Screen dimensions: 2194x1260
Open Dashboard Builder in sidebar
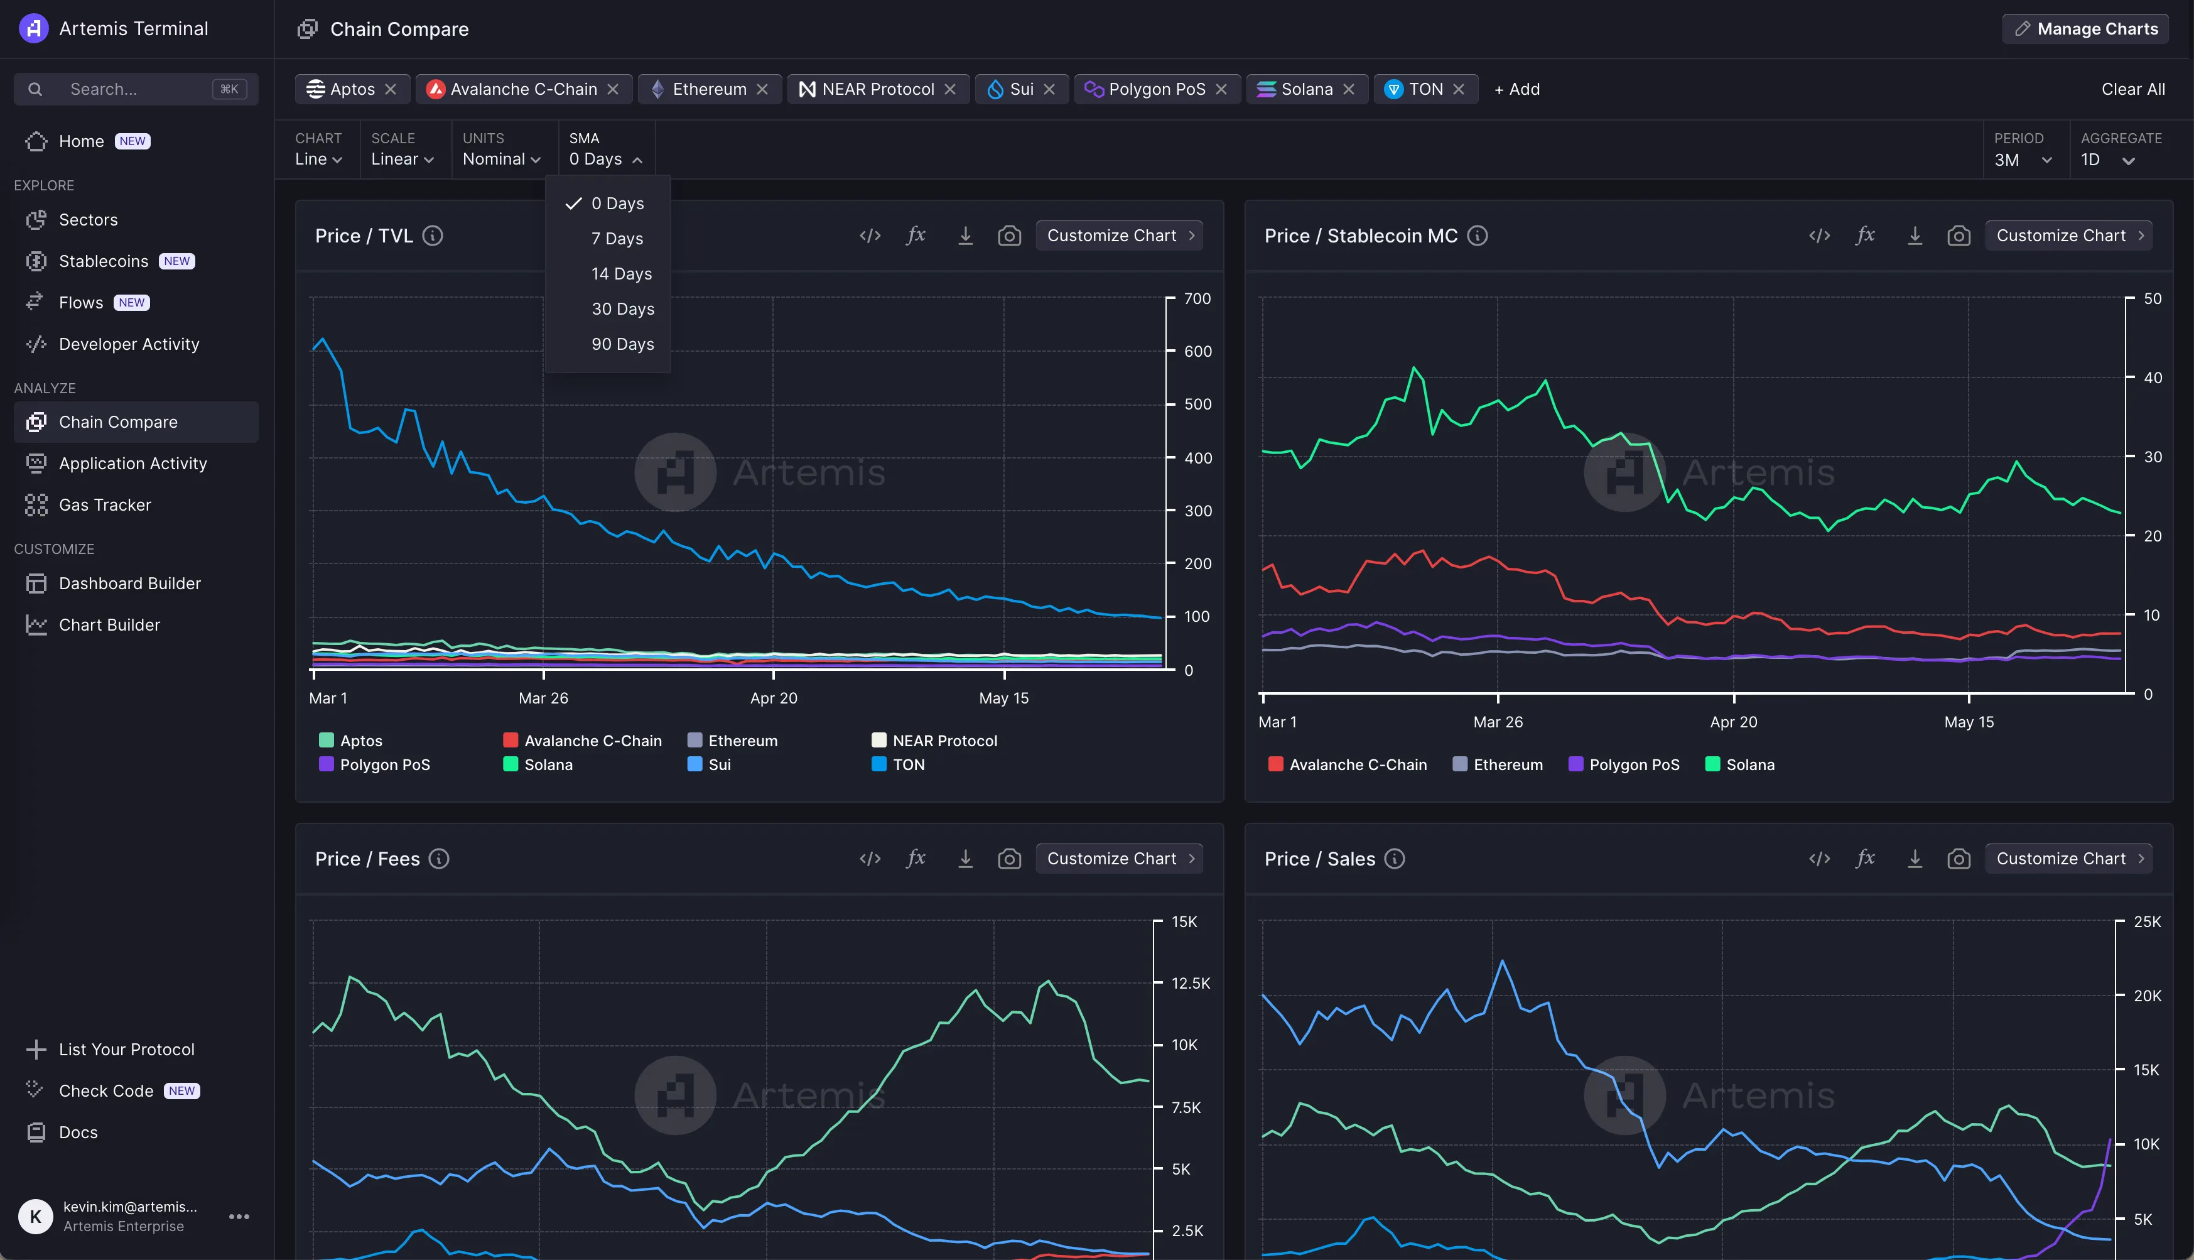pyautogui.click(x=136, y=584)
